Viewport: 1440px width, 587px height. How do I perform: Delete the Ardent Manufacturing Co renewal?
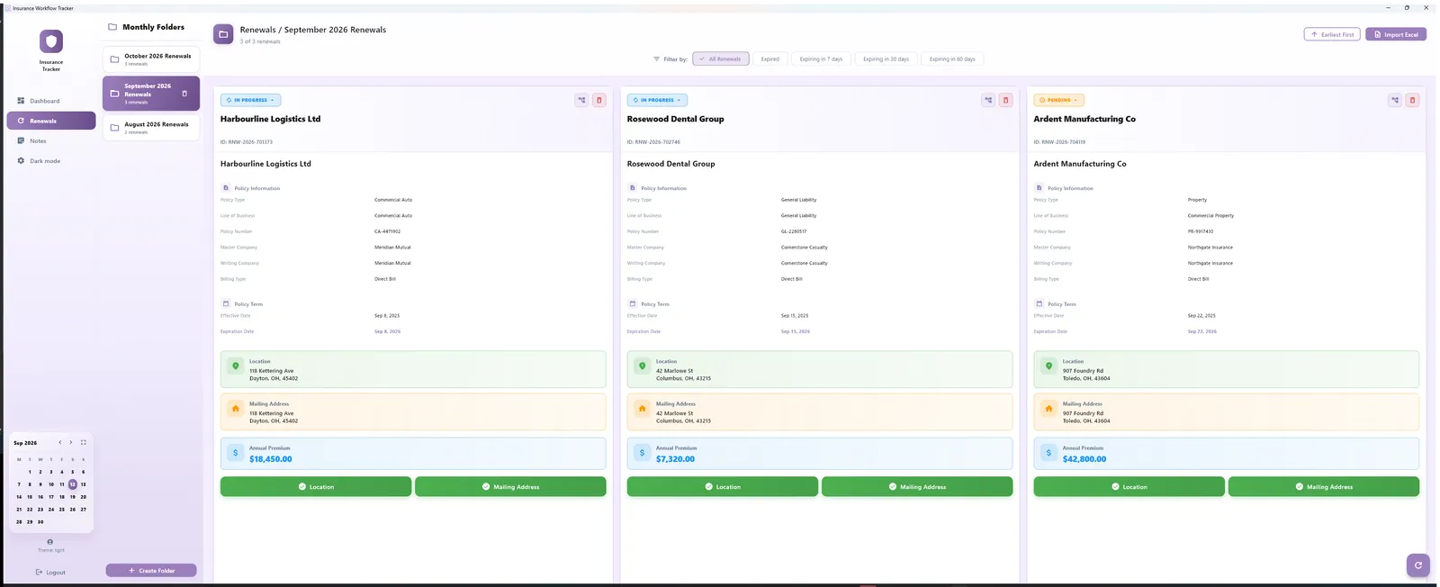1412,100
